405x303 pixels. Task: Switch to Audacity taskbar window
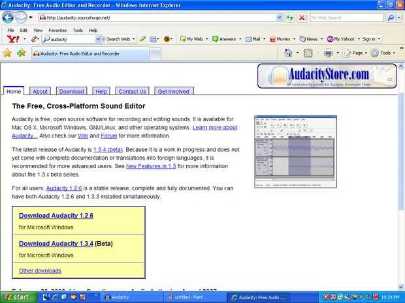[x=132, y=297]
